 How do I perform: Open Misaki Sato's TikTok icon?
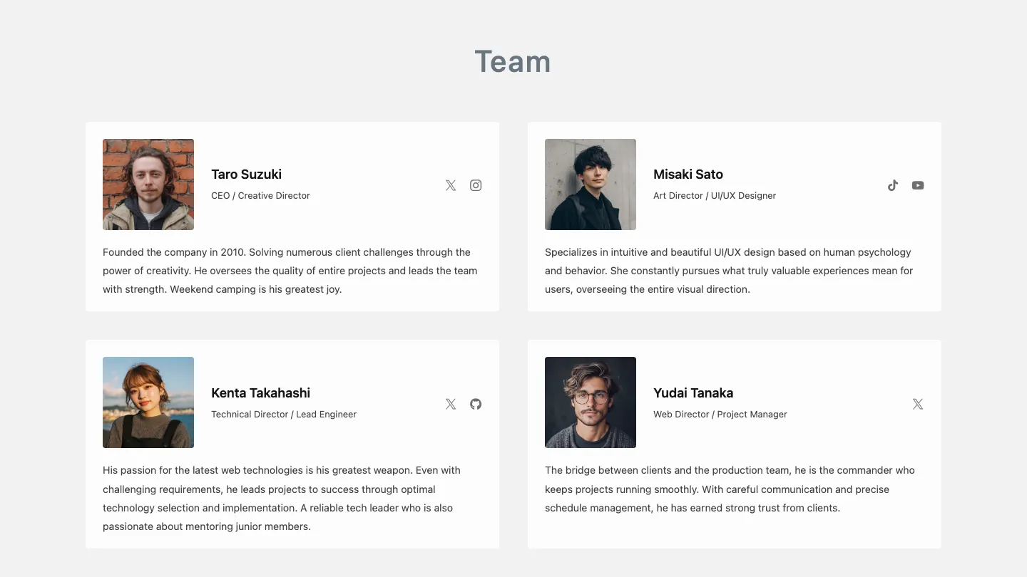pyautogui.click(x=893, y=185)
